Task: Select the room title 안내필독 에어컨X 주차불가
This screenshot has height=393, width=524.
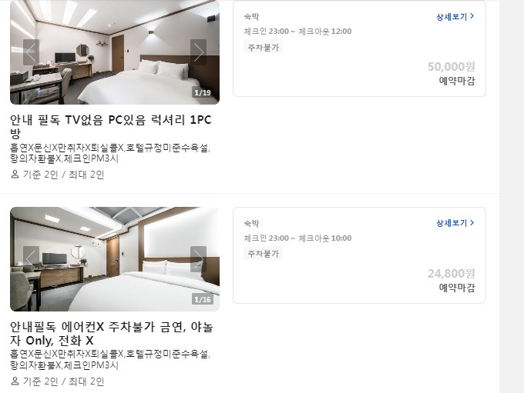Action: pyautogui.click(x=111, y=333)
